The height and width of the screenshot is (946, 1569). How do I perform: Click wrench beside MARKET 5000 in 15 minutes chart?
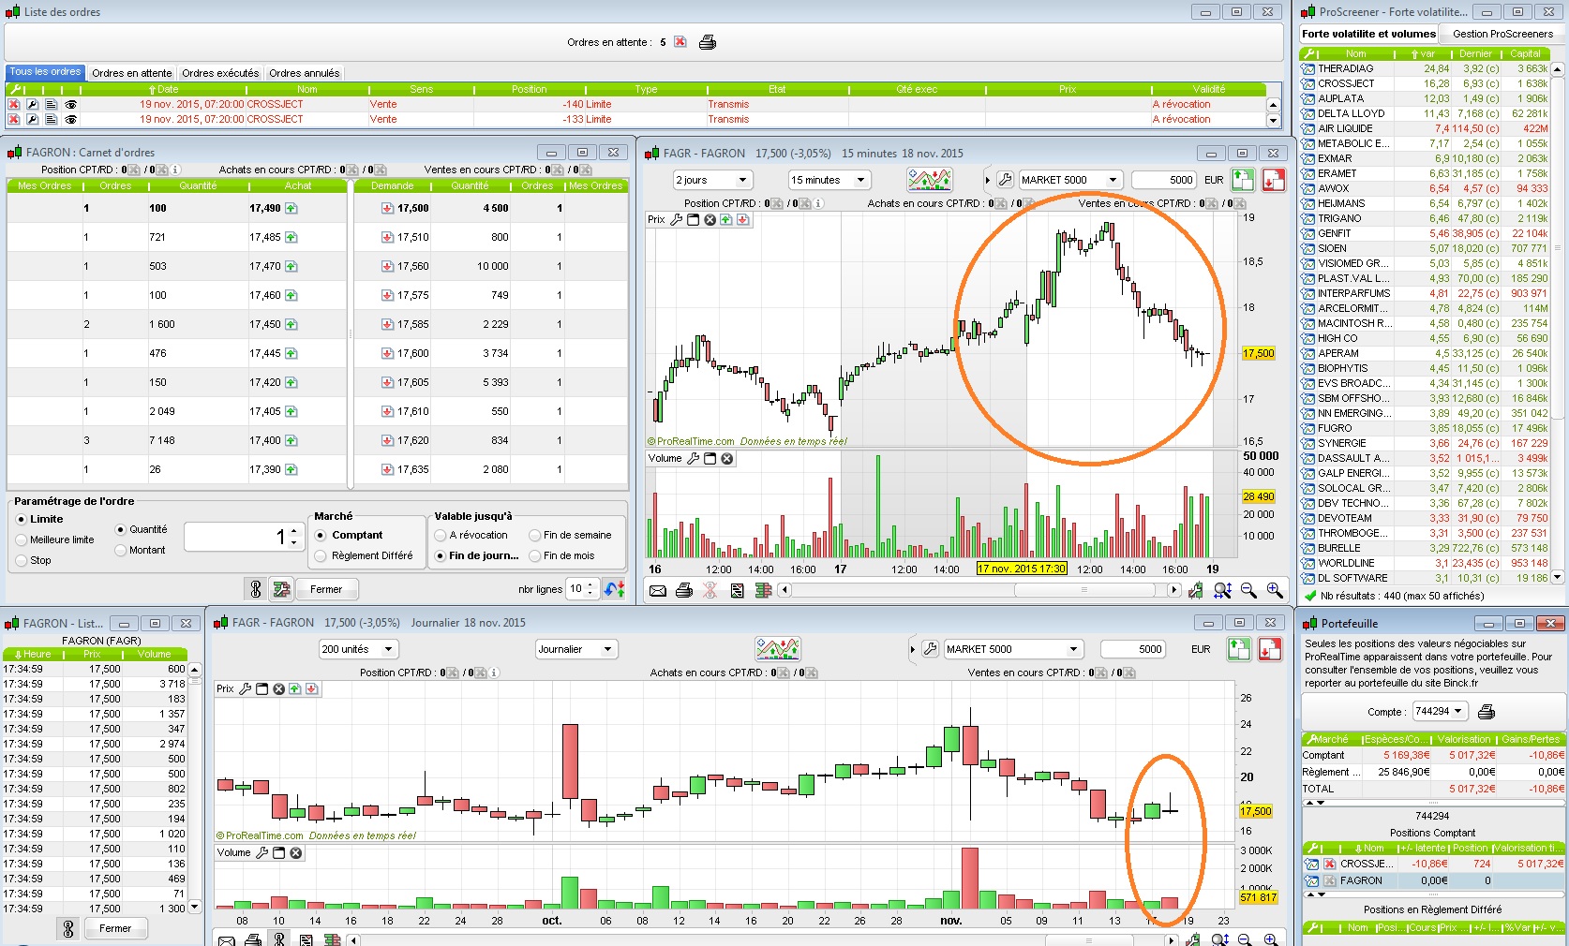click(x=1005, y=180)
